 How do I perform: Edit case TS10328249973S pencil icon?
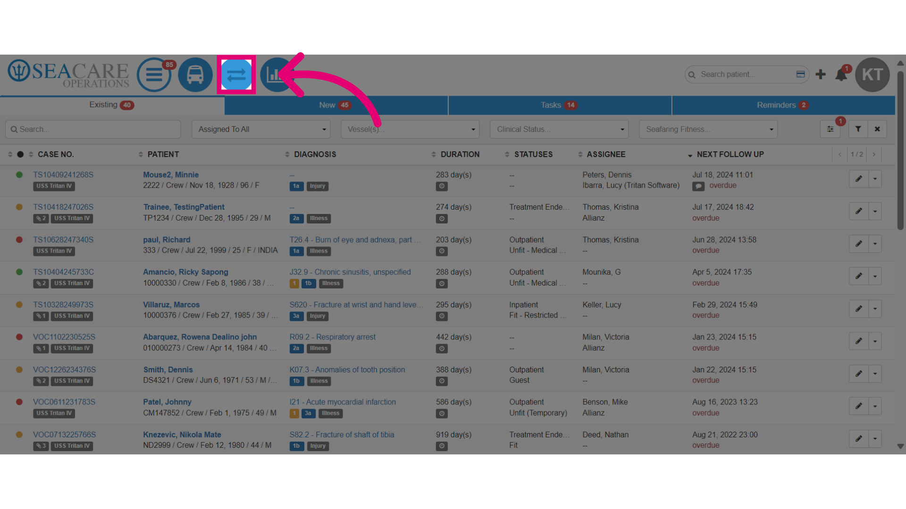click(x=859, y=309)
